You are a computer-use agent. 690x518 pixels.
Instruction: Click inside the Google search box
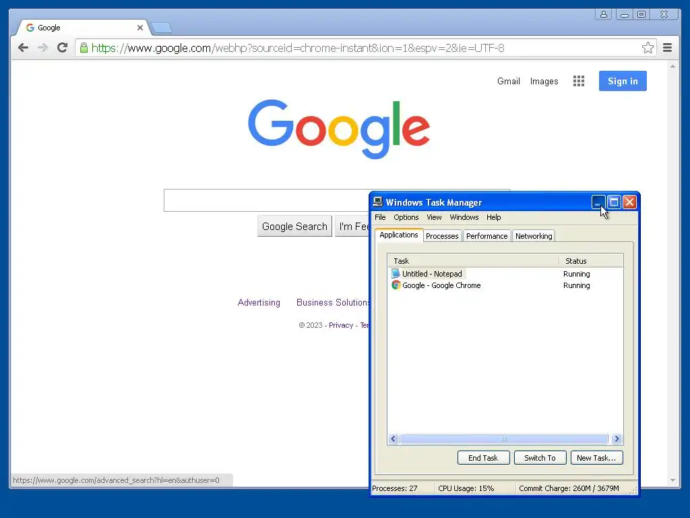pos(266,200)
